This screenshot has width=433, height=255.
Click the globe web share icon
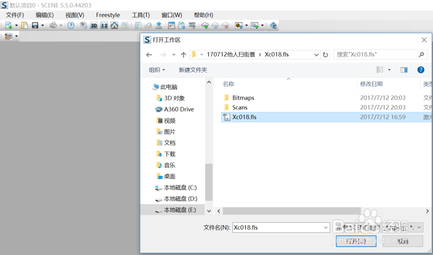click(x=273, y=25)
